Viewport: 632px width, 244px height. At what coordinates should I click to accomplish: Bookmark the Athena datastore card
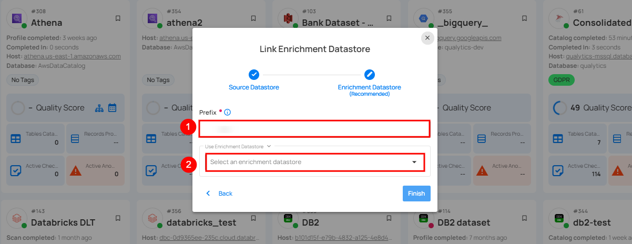[x=118, y=18]
